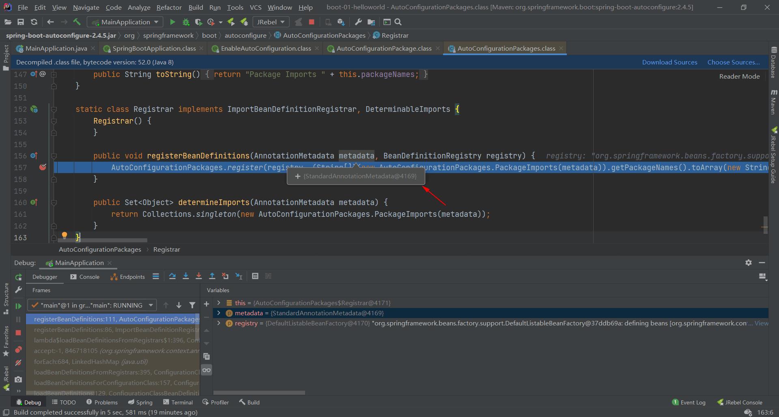Expand the 'this' variable node
The height and width of the screenshot is (417, 779).
[219, 303]
